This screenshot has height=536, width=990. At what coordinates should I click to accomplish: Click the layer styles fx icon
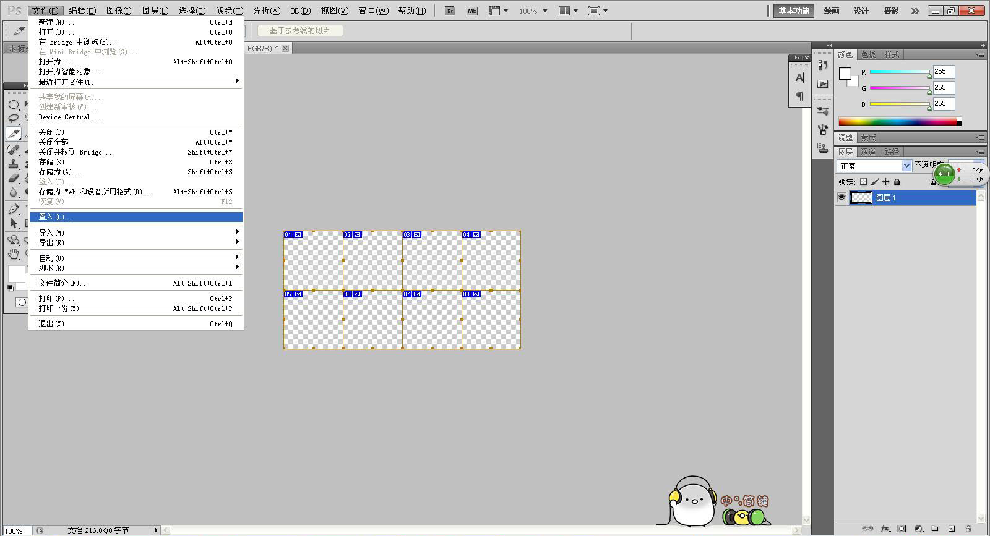click(885, 529)
